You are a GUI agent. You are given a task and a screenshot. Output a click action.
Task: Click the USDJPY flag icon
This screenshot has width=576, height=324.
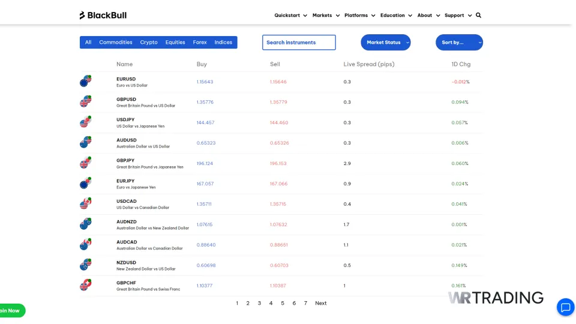(85, 122)
